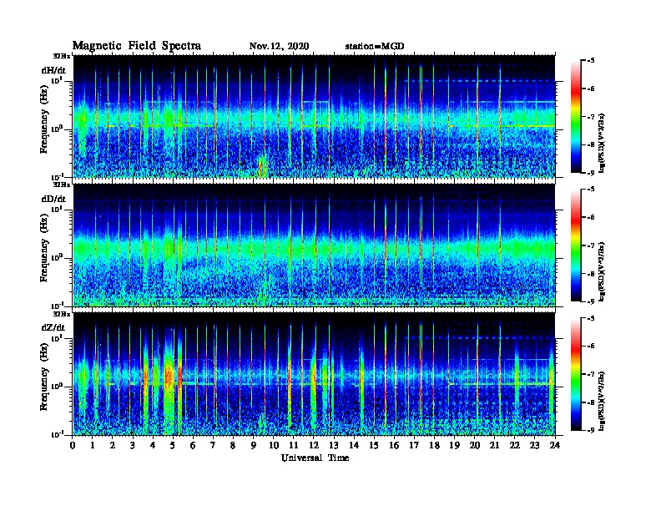Click the 'Universal Time' axis label
Viewport: 661px width, 511px height.
pos(315,458)
